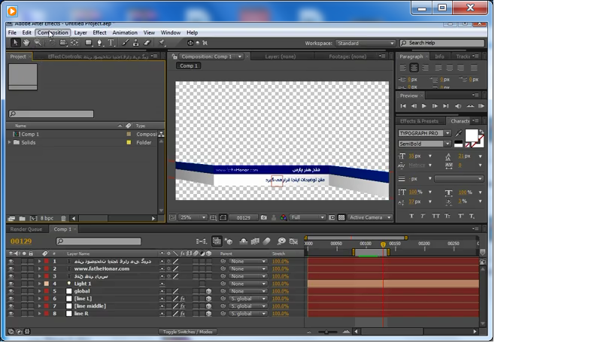Take a snapshot with the camera icon
The width and height of the screenshot is (616, 346).
pos(263,217)
